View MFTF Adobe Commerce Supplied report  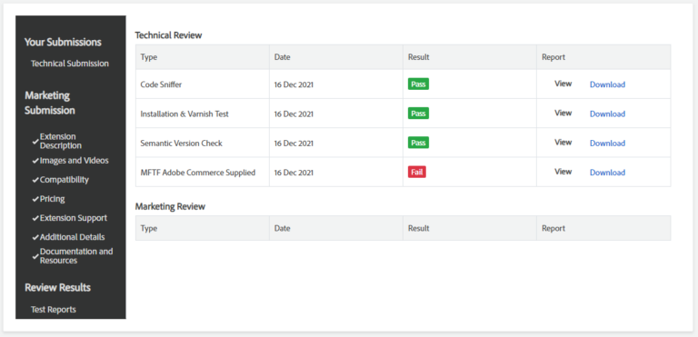coord(563,172)
